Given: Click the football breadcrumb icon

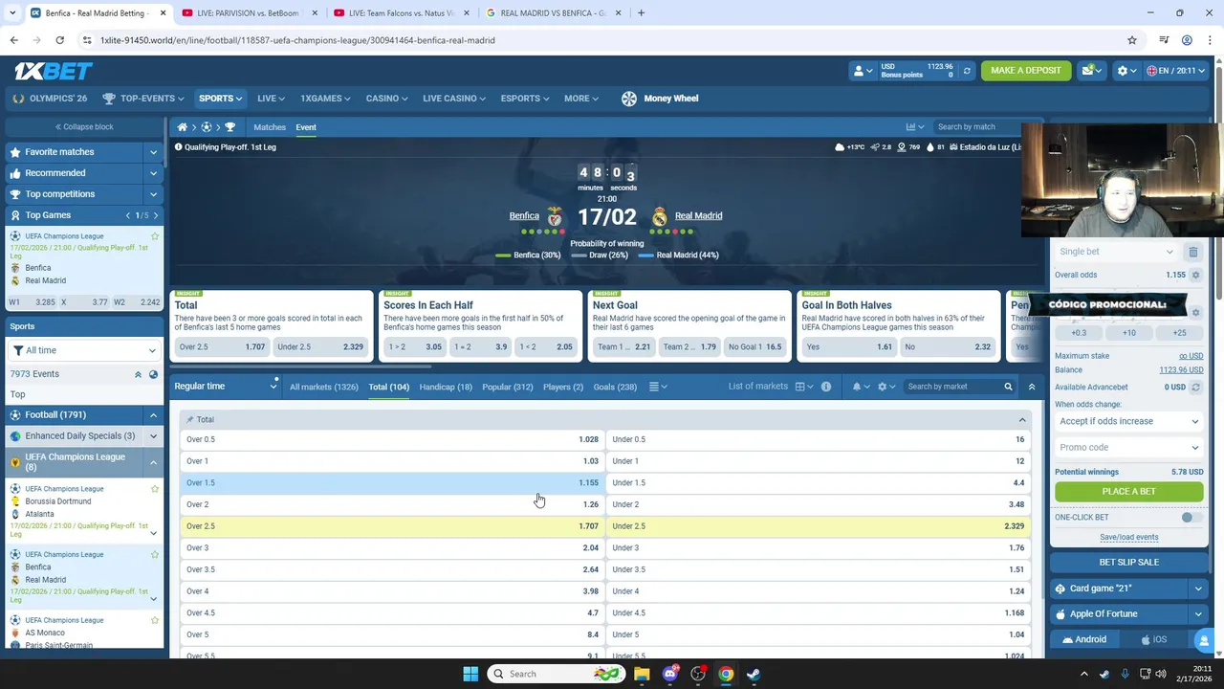Looking at the screenshot, I should 206,127.
